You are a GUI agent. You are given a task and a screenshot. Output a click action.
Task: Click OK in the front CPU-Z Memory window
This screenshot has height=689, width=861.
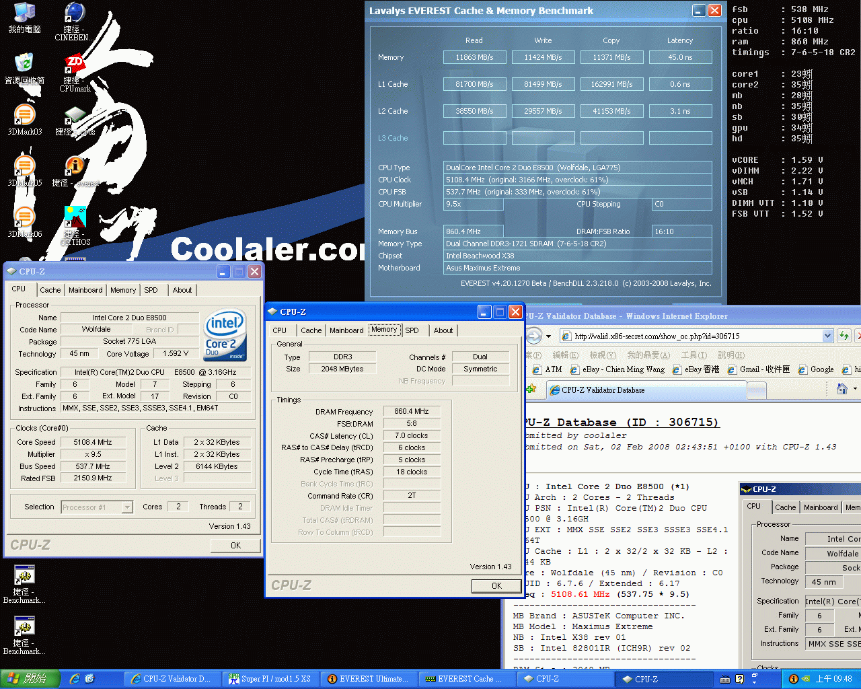pyautogui.click(x=496, y=585)
